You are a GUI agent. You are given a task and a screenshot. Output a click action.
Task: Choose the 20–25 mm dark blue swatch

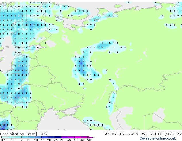(x=51, y=137)
